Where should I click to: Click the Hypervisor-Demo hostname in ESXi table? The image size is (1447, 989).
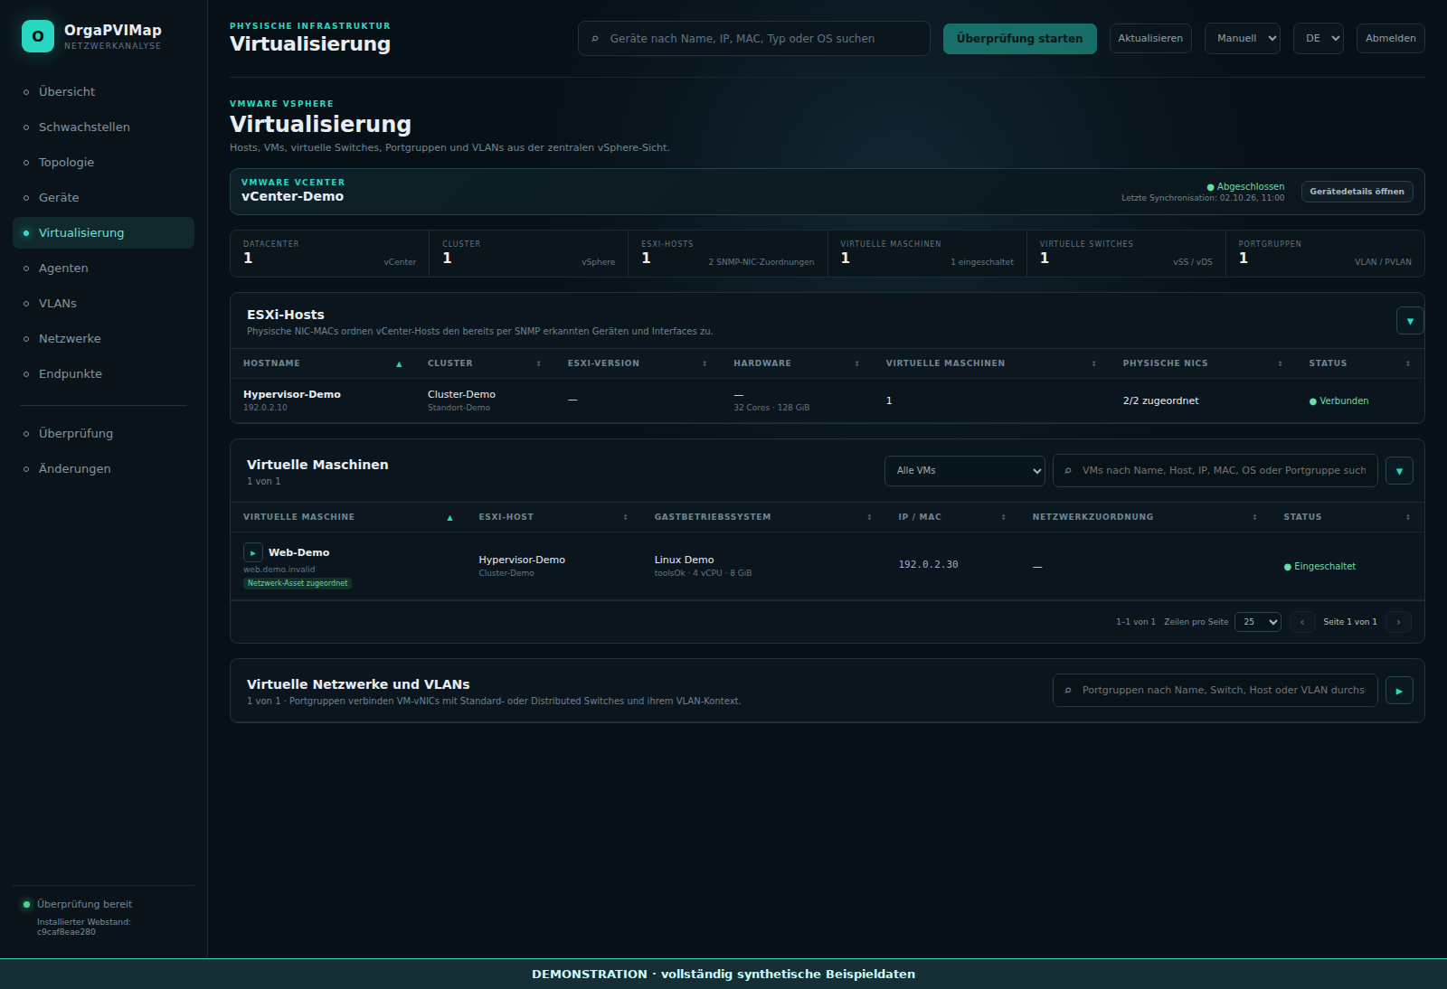pyautogui.click(x=291, y=394)
